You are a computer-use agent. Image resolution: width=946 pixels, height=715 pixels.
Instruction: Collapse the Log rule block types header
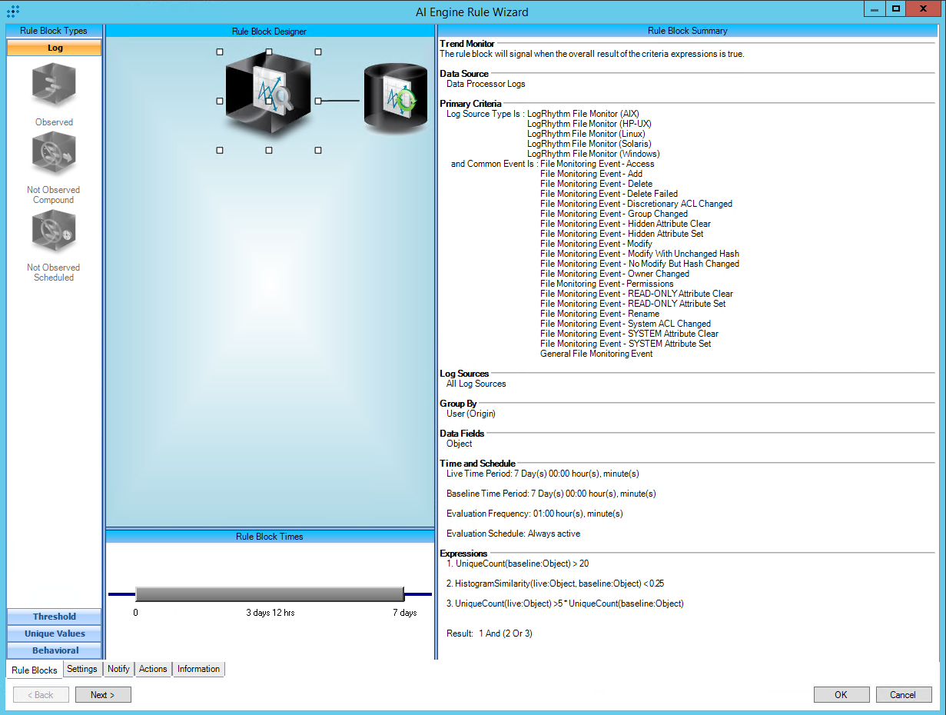pos(54,48)
